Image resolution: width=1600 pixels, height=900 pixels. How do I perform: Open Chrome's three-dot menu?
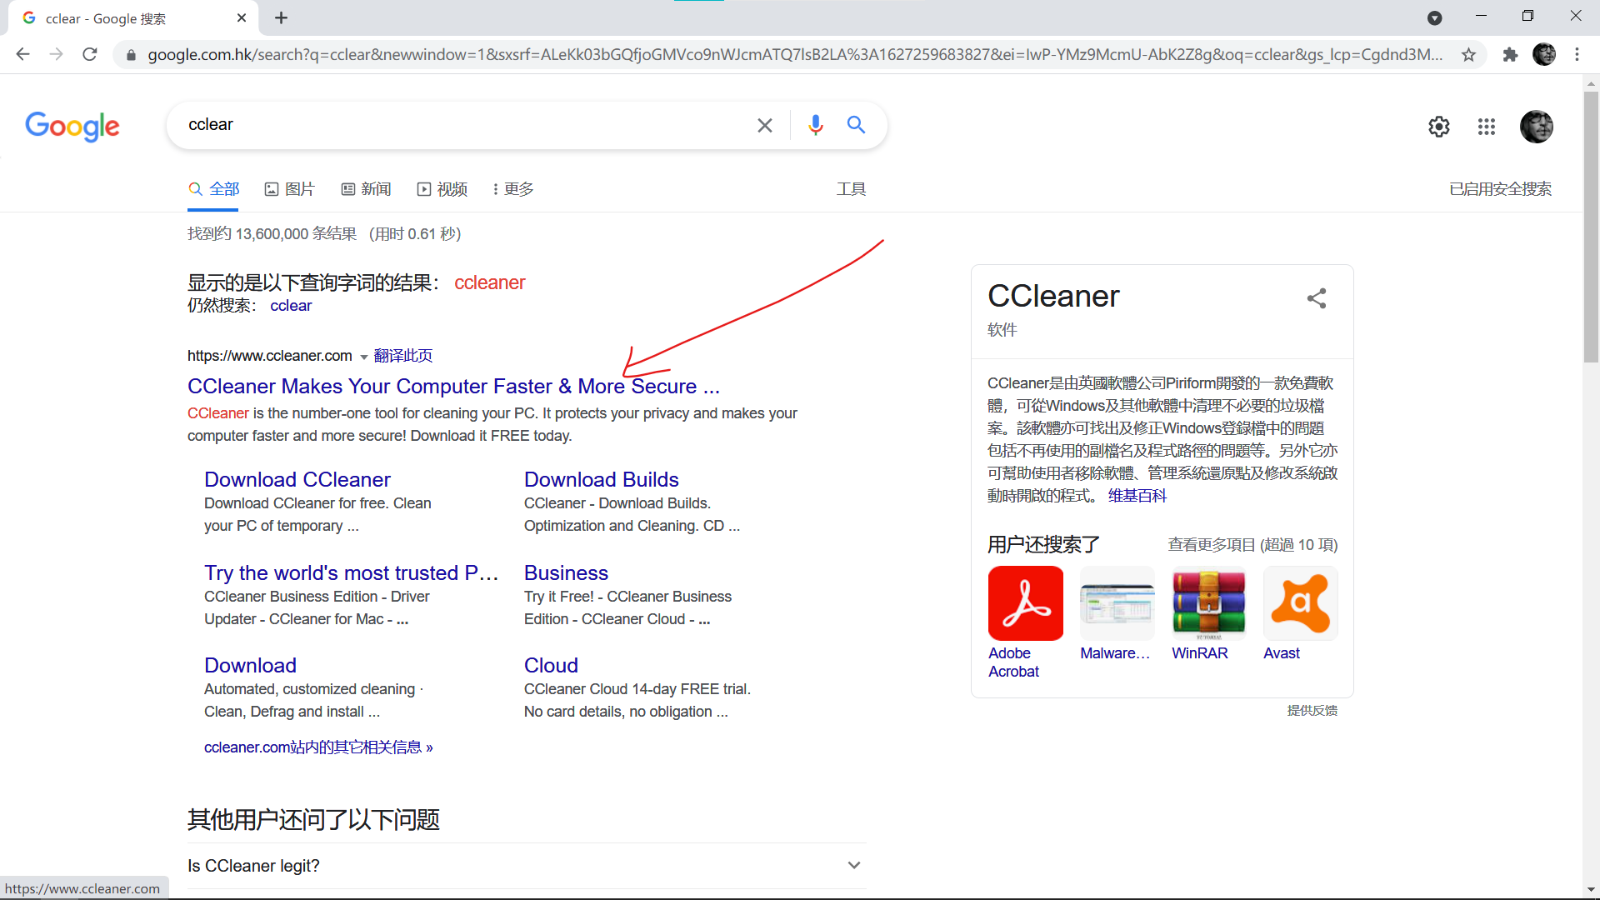1577,55
